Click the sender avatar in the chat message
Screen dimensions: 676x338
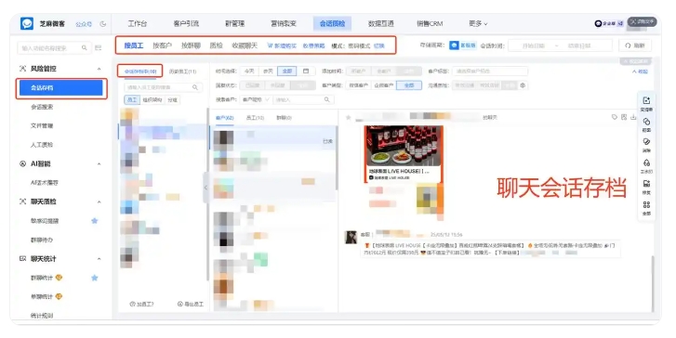(351, 237)
